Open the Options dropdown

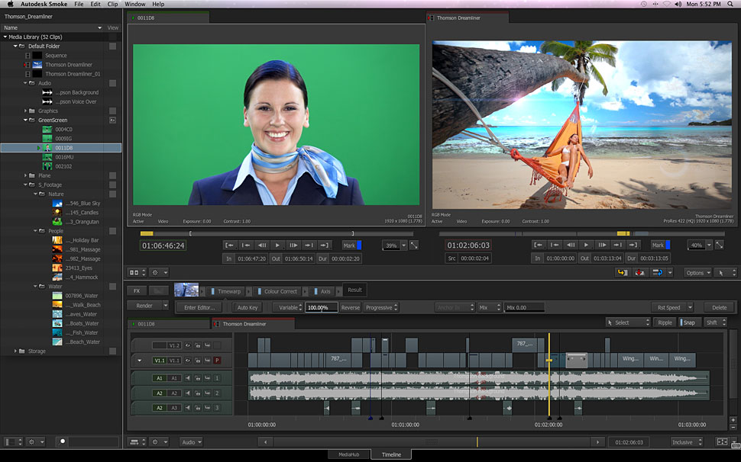click(x=697, y=272)
